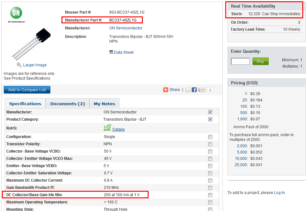Click the stock value 12,329
Screen dimensions: 307x211
254,14
